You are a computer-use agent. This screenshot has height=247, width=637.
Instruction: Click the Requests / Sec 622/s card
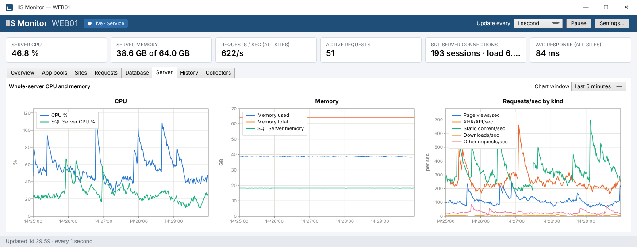click(x=266, y=50)
